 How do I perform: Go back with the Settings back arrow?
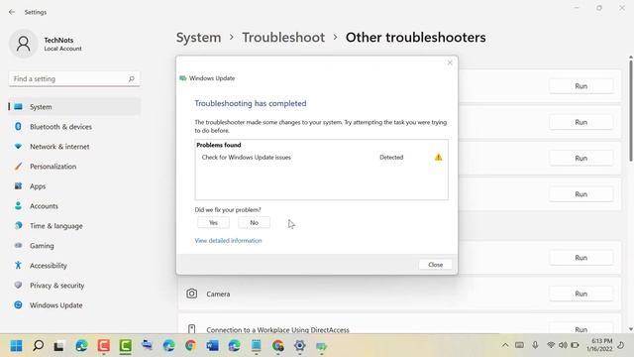coord(12,12)
